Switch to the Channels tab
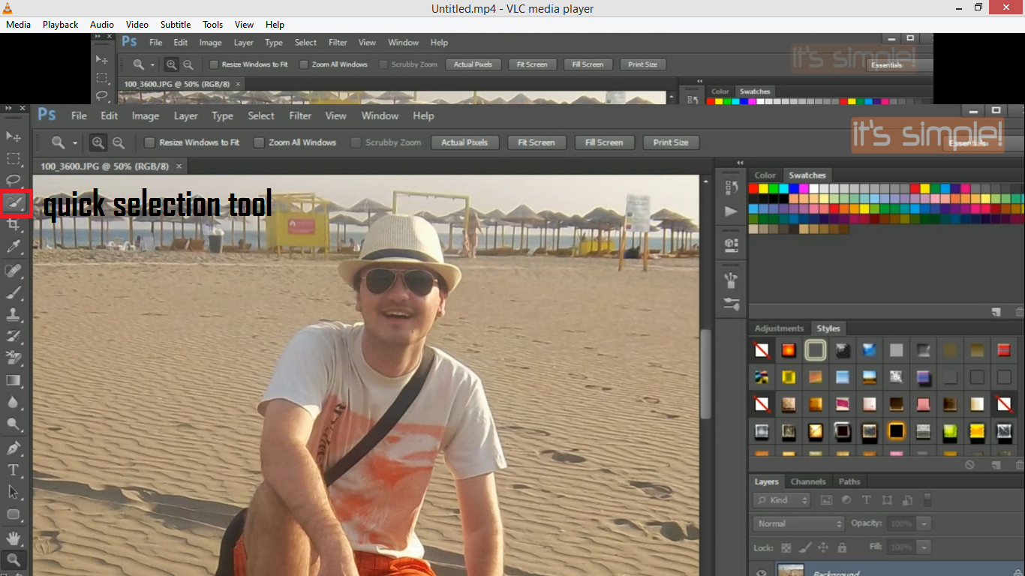 click(808, 481)
